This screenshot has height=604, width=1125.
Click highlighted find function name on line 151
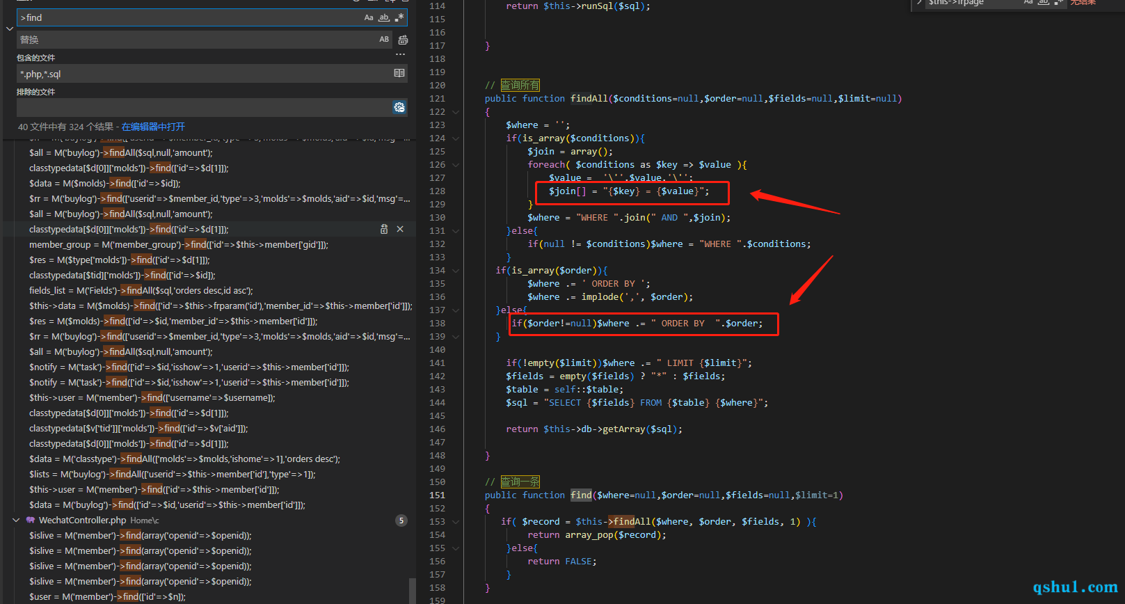pyautogui.click(x=581, y=495)
